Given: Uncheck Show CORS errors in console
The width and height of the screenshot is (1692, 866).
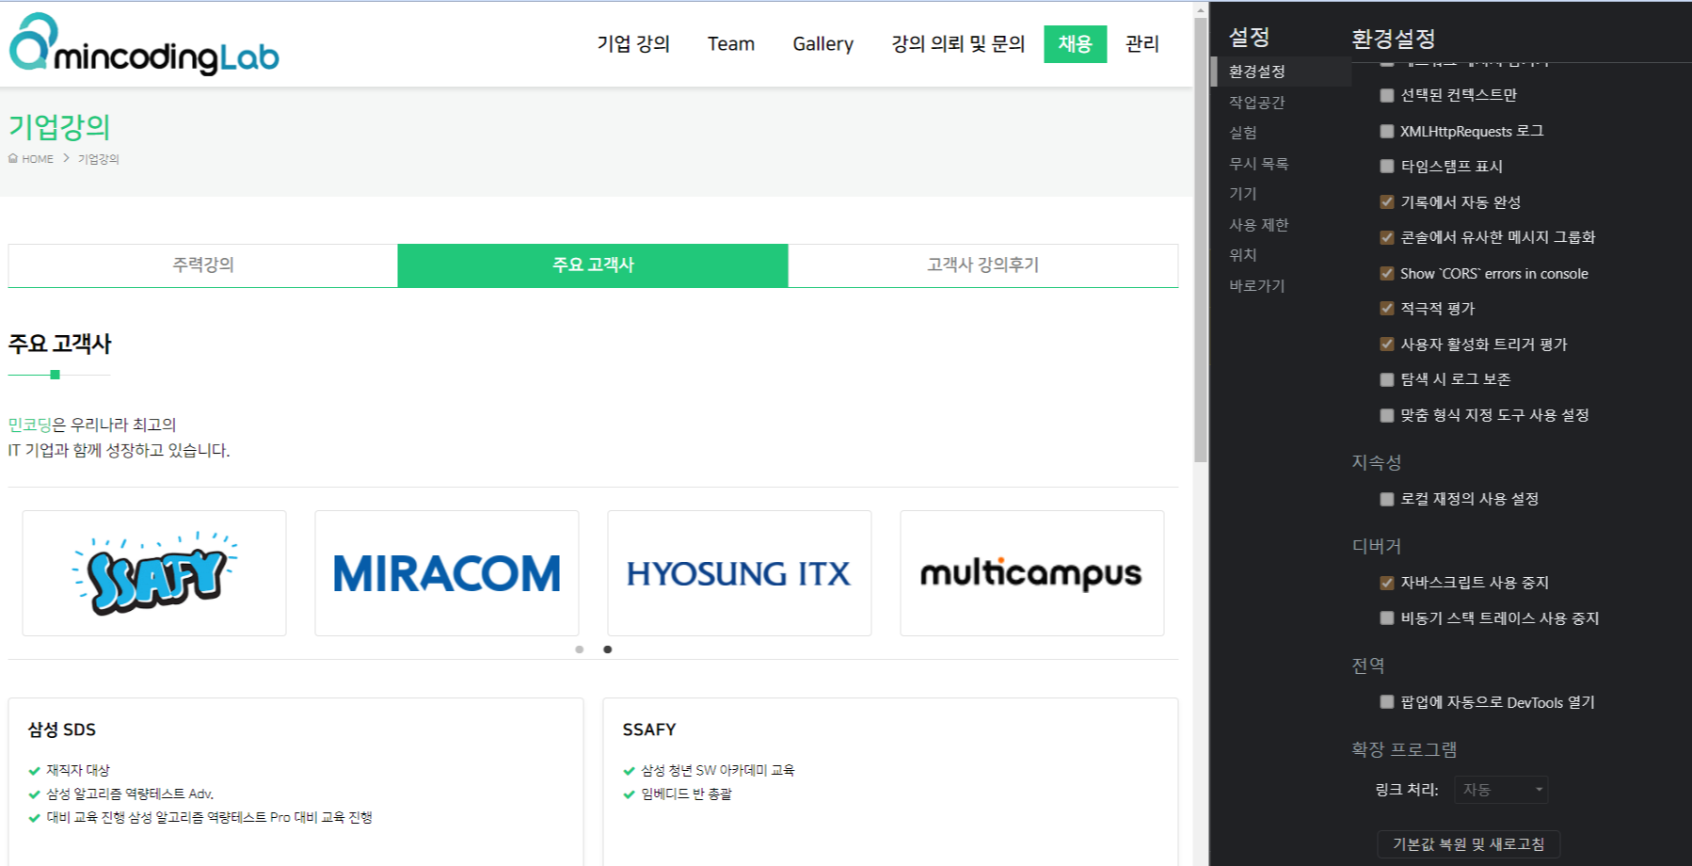Looking at the screenshot, I should click(x=1387, y=273).
